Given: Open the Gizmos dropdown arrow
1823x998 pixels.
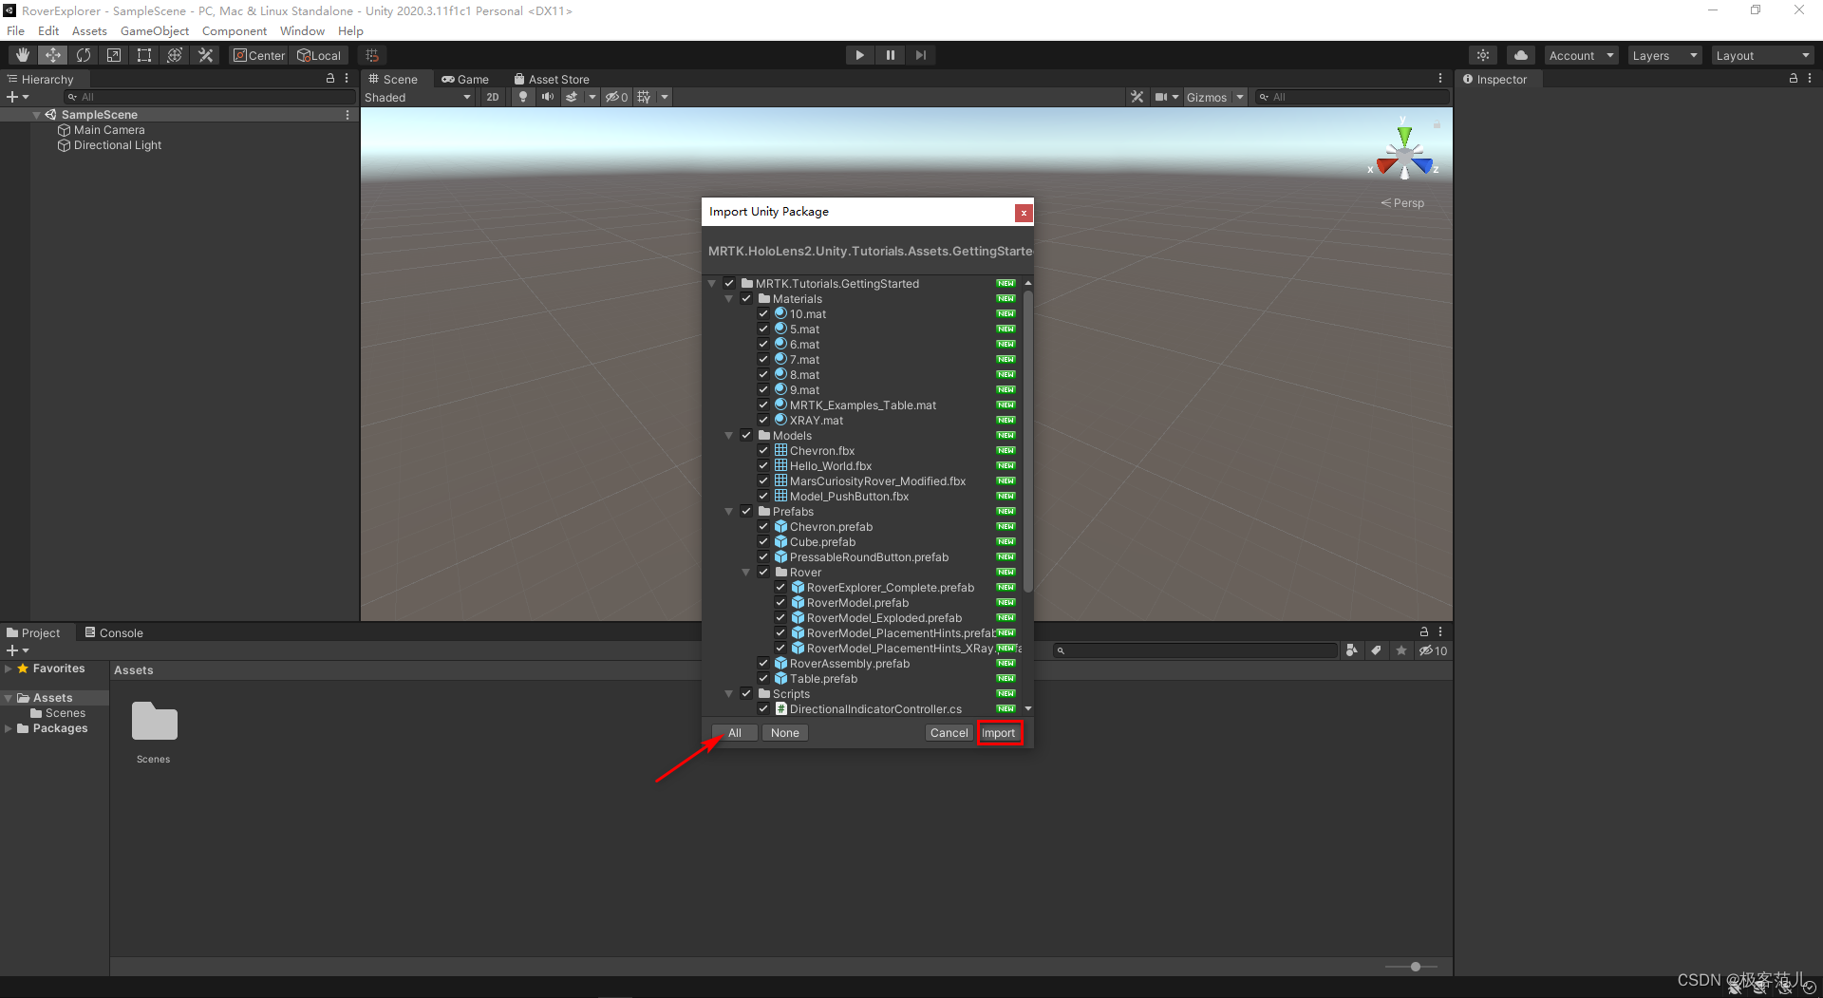Looking at the screenshot, I should 1240,97.
